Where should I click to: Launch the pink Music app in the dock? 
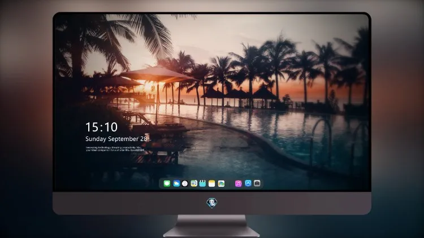pos(238,183)
